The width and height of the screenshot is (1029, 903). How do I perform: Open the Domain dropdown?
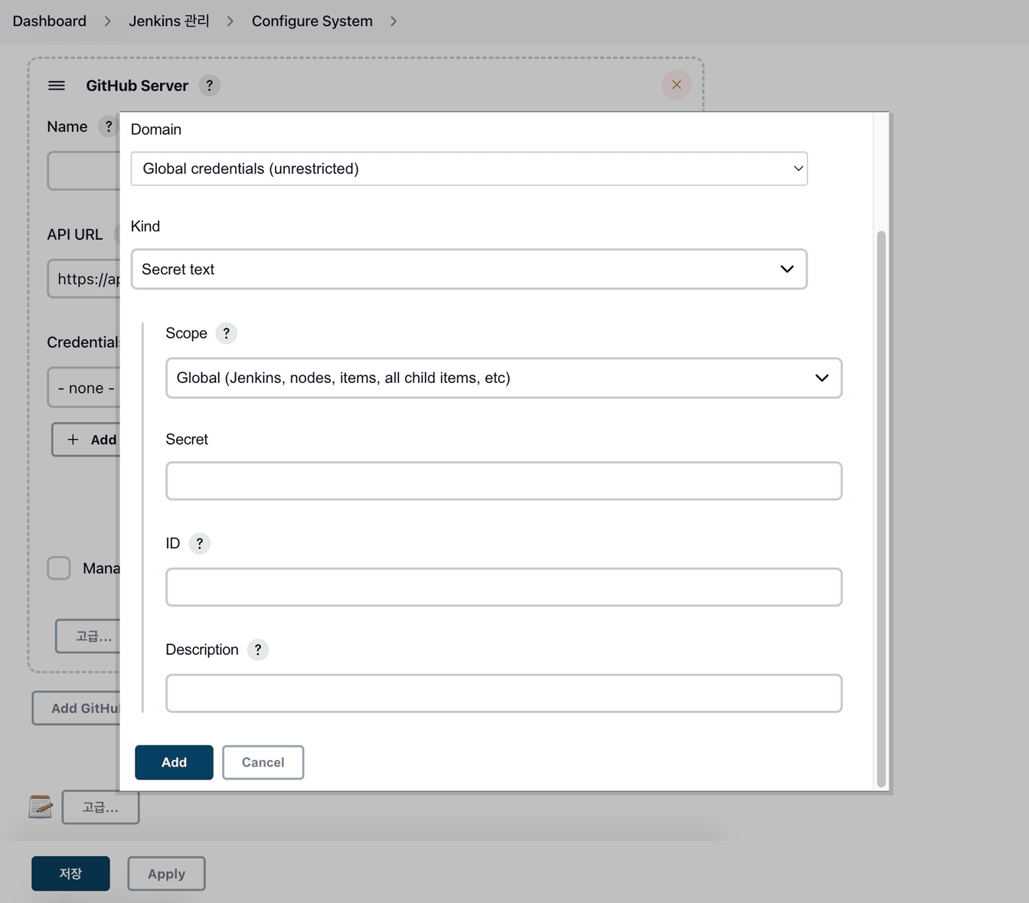coord(469,168)
